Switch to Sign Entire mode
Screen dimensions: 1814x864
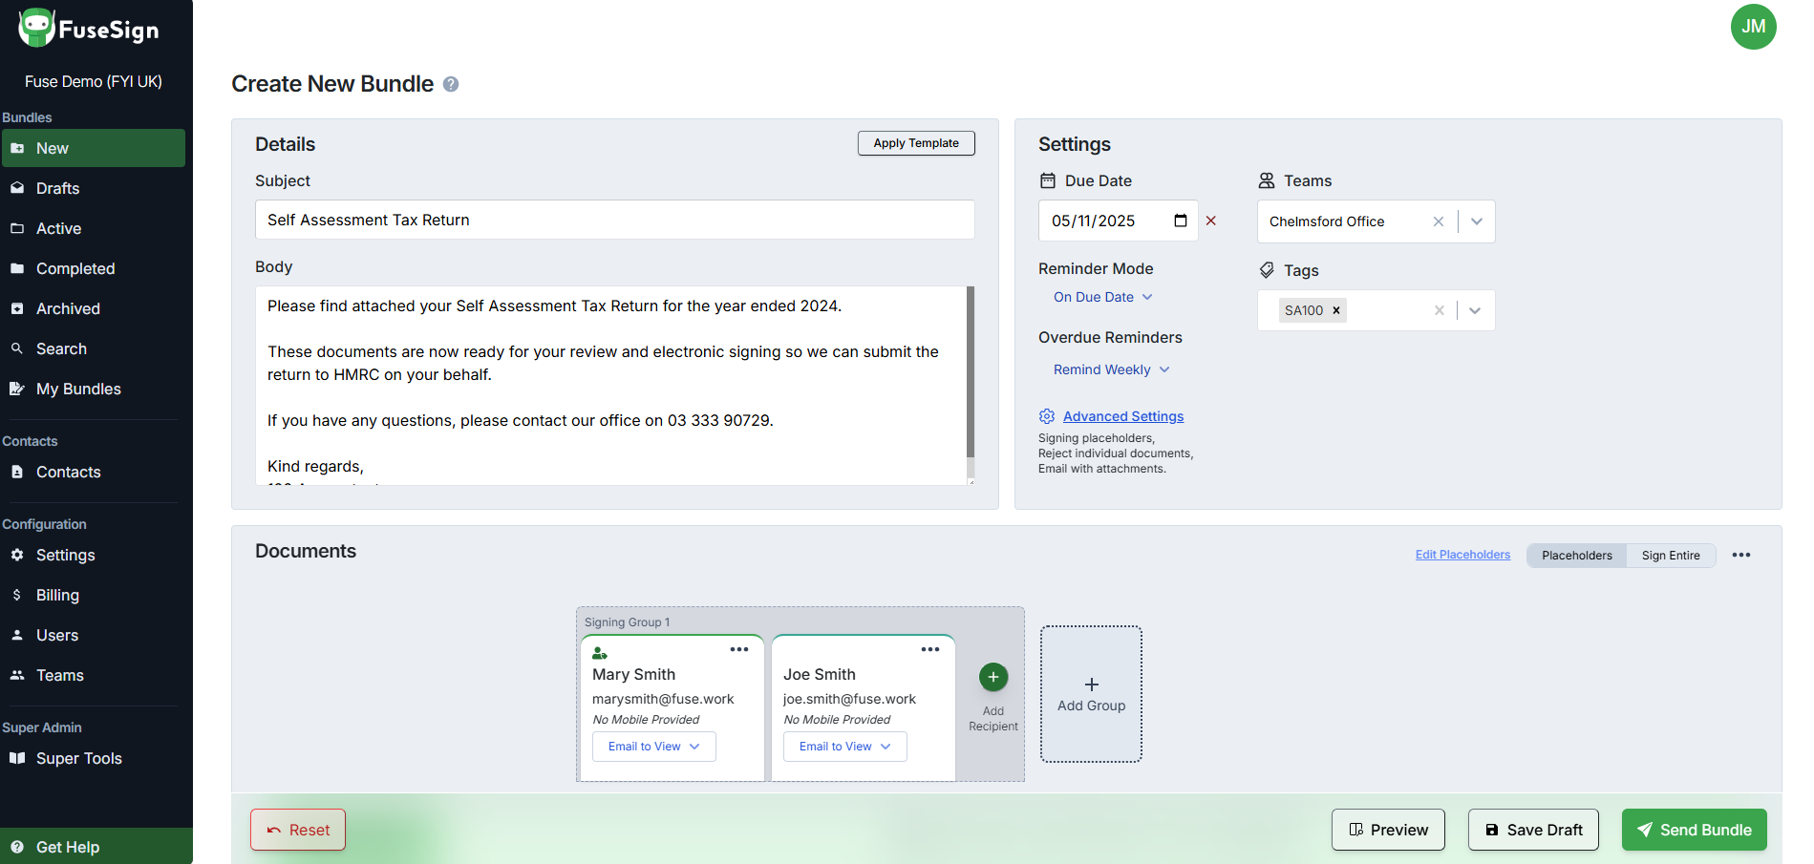coord(1671,556)
